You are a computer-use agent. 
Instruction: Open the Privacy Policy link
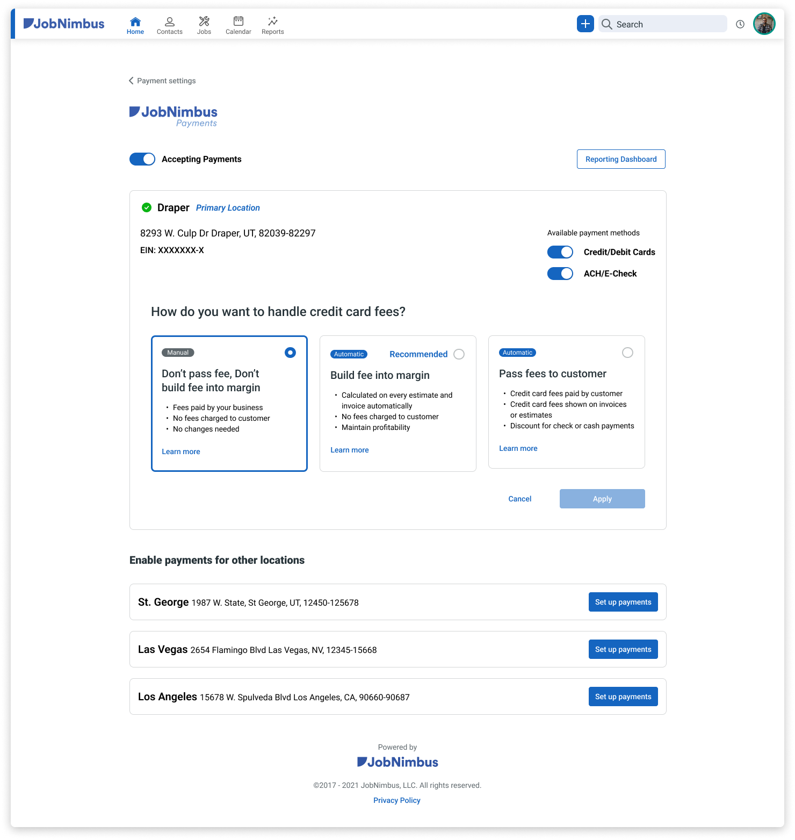pyautogui.click(x=397, y=800)
